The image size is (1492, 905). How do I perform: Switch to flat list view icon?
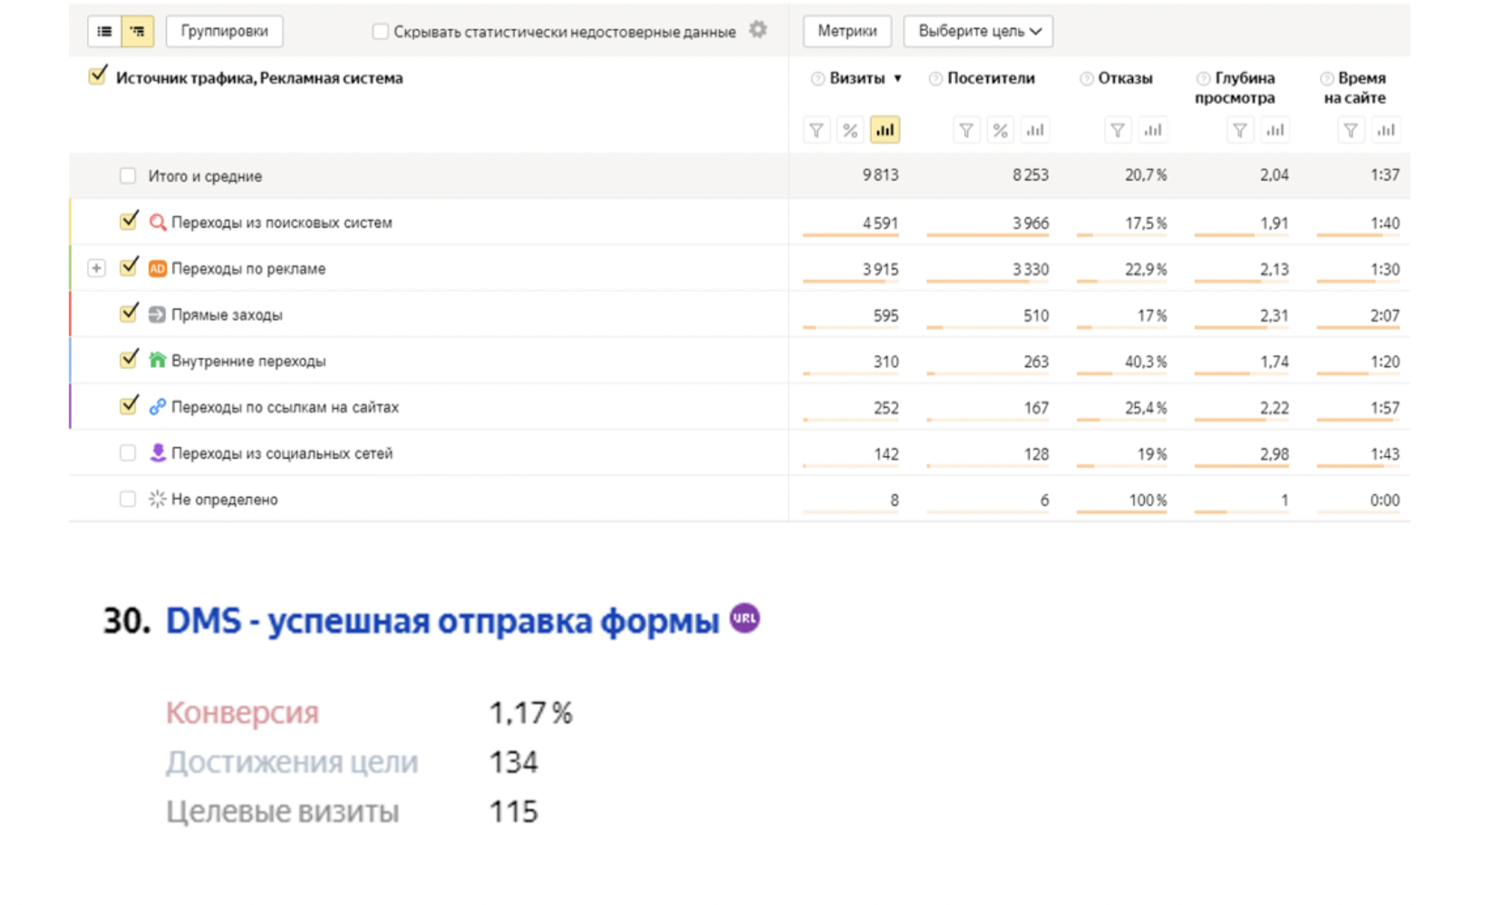(x=104, y=32)
